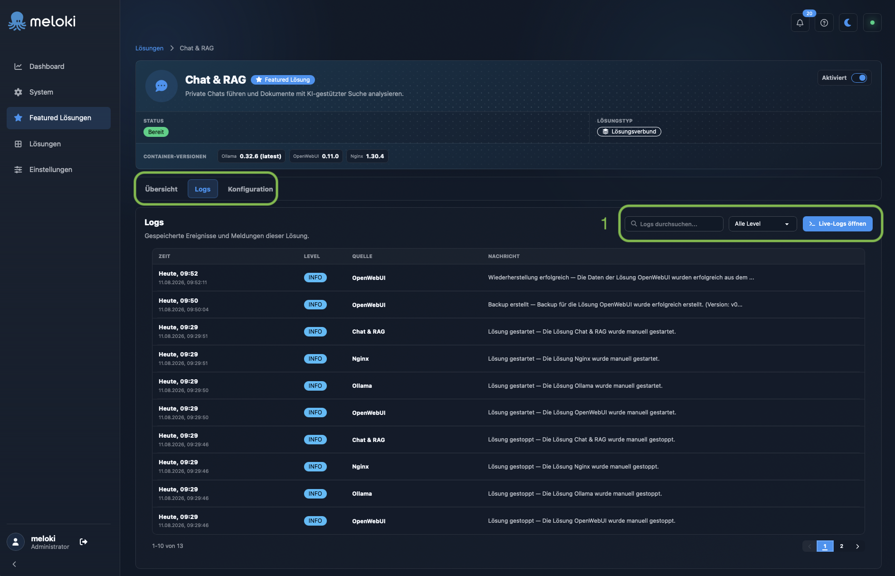Screen dimensions: 895x576
Task: Follow the Lösungen breadcrumb link
Action: click(x=149, y=48)
